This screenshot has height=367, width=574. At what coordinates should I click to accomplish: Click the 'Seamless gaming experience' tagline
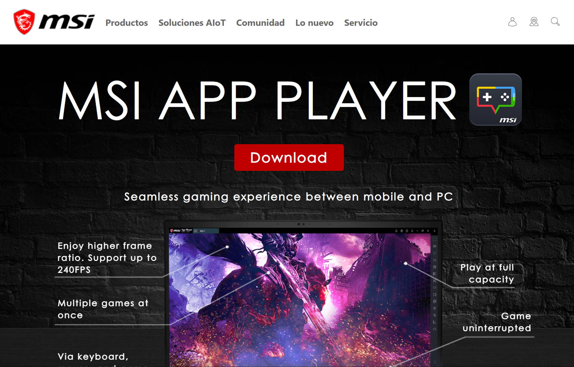(289, 197)
